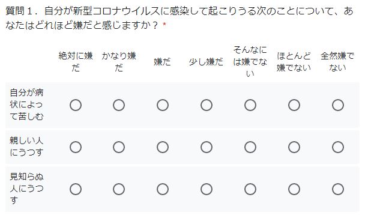365x218 pixels.
Task: Select 絶対に嫌だ for 見知らぬ人にうつす
Action: [x=76, y=189]
